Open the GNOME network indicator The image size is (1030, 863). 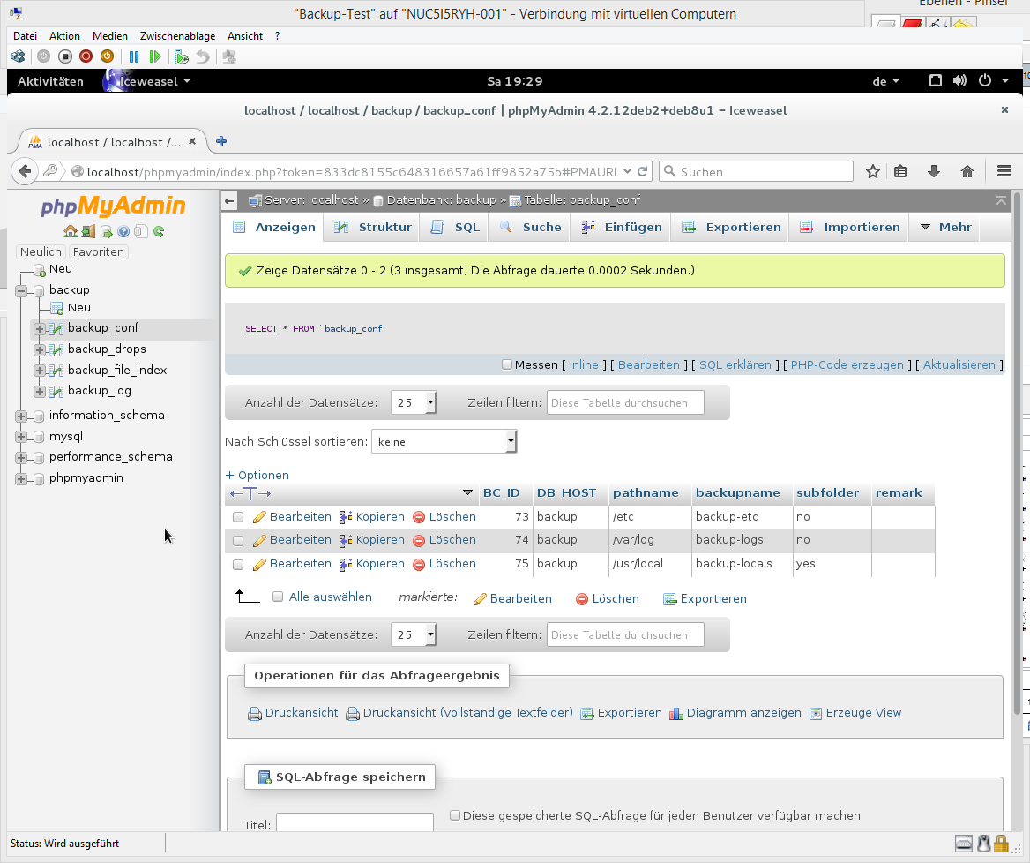(x=936, y=81)
